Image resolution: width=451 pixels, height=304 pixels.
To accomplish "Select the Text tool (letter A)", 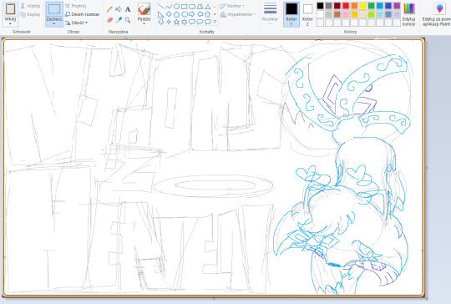I will click(128, 9).
